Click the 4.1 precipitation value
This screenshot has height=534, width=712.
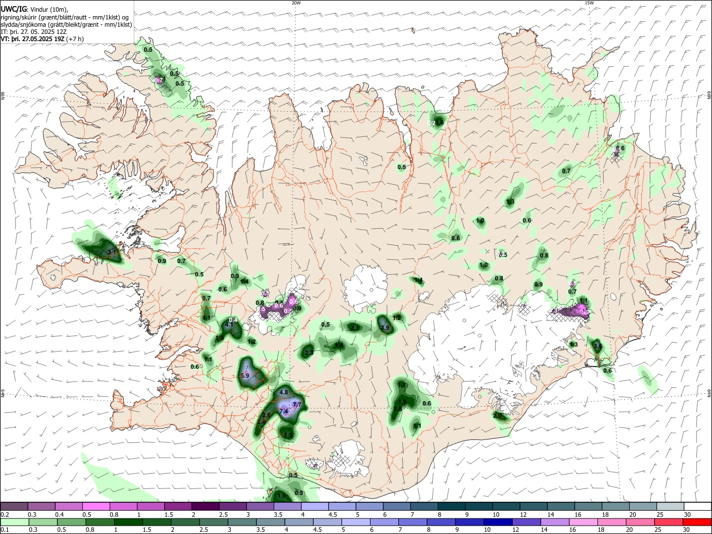pyautogui.click(x=229, y=324)
